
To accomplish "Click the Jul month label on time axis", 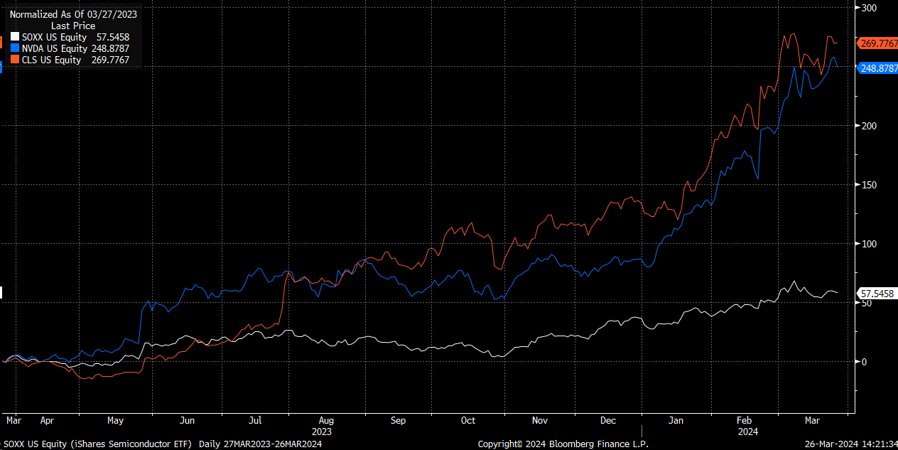I will (255, 420).
